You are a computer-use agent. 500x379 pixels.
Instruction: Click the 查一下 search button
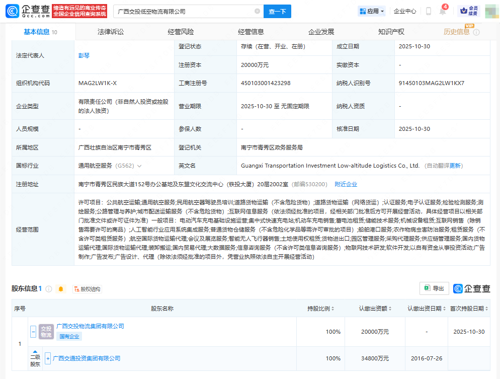coord(277,11)
